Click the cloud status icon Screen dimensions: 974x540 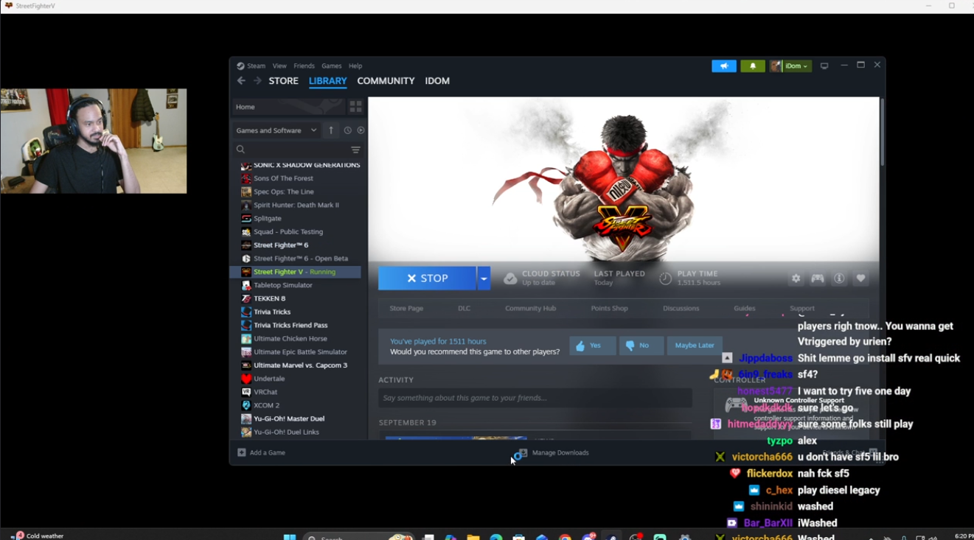coord(510,278)
